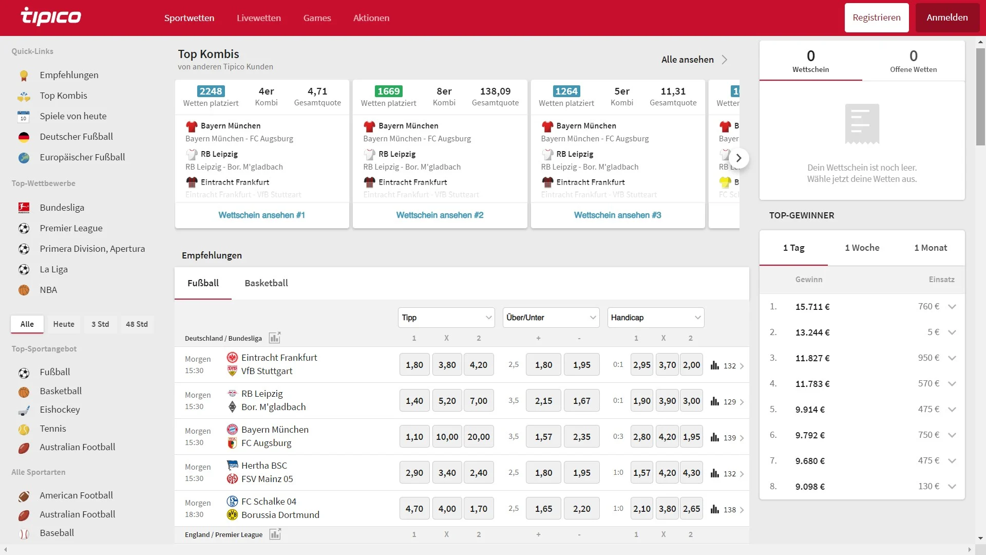The height and width of the screenshot is (555, 986).
Task: Select the Heute time filter
Action: [x=64, y=324]
